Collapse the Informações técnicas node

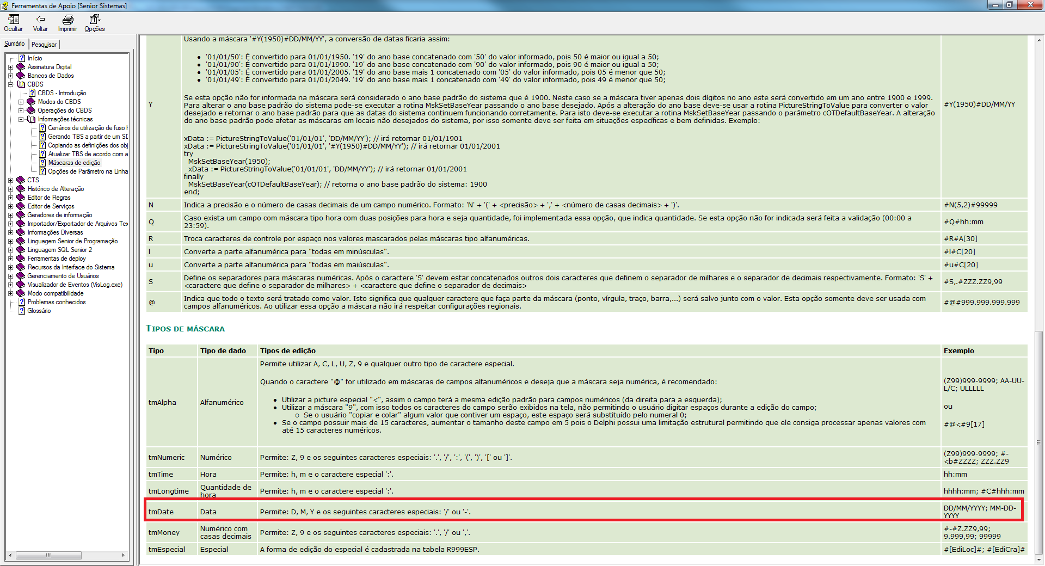coord(21,119)
